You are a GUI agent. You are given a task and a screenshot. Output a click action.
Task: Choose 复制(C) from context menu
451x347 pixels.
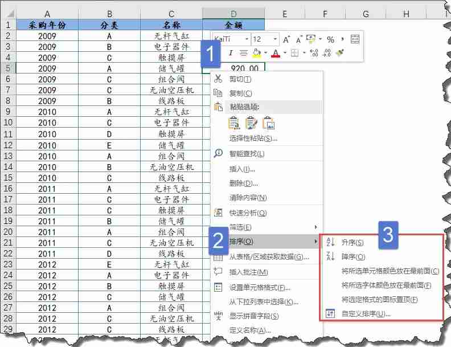tap(266, 93)
